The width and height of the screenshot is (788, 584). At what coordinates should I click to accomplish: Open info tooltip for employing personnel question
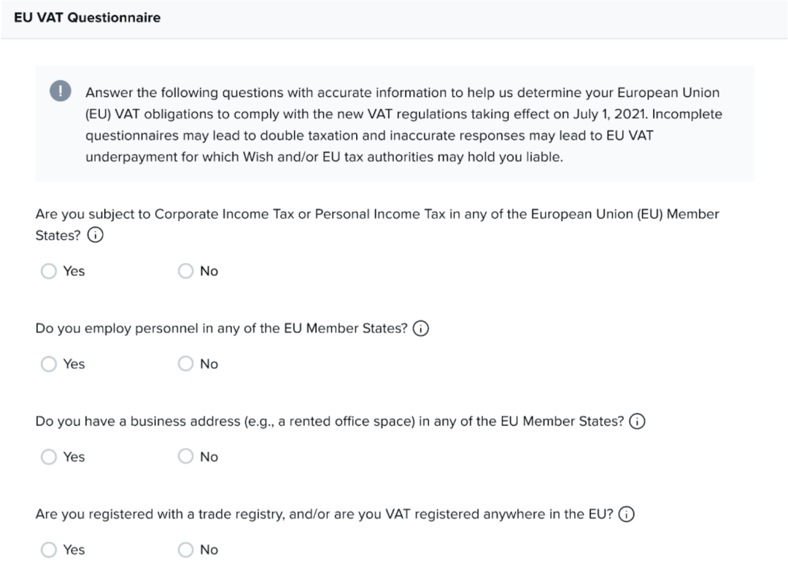coord(421,329)
